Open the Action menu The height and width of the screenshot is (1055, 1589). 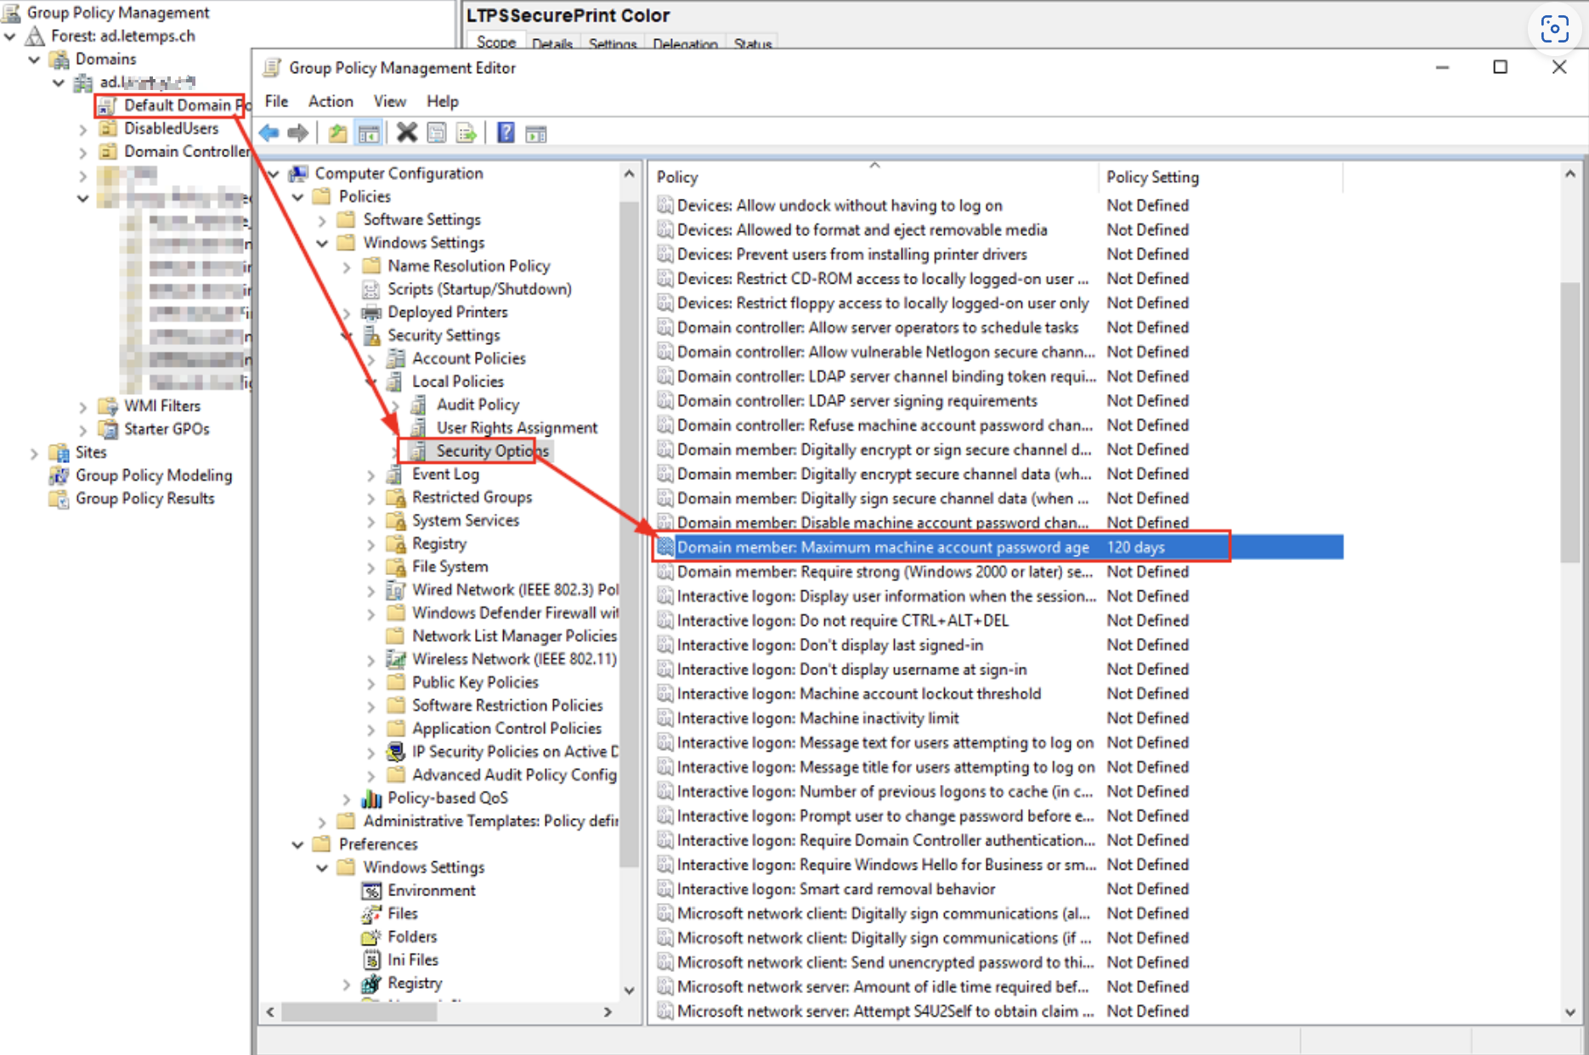click(330, 101)
